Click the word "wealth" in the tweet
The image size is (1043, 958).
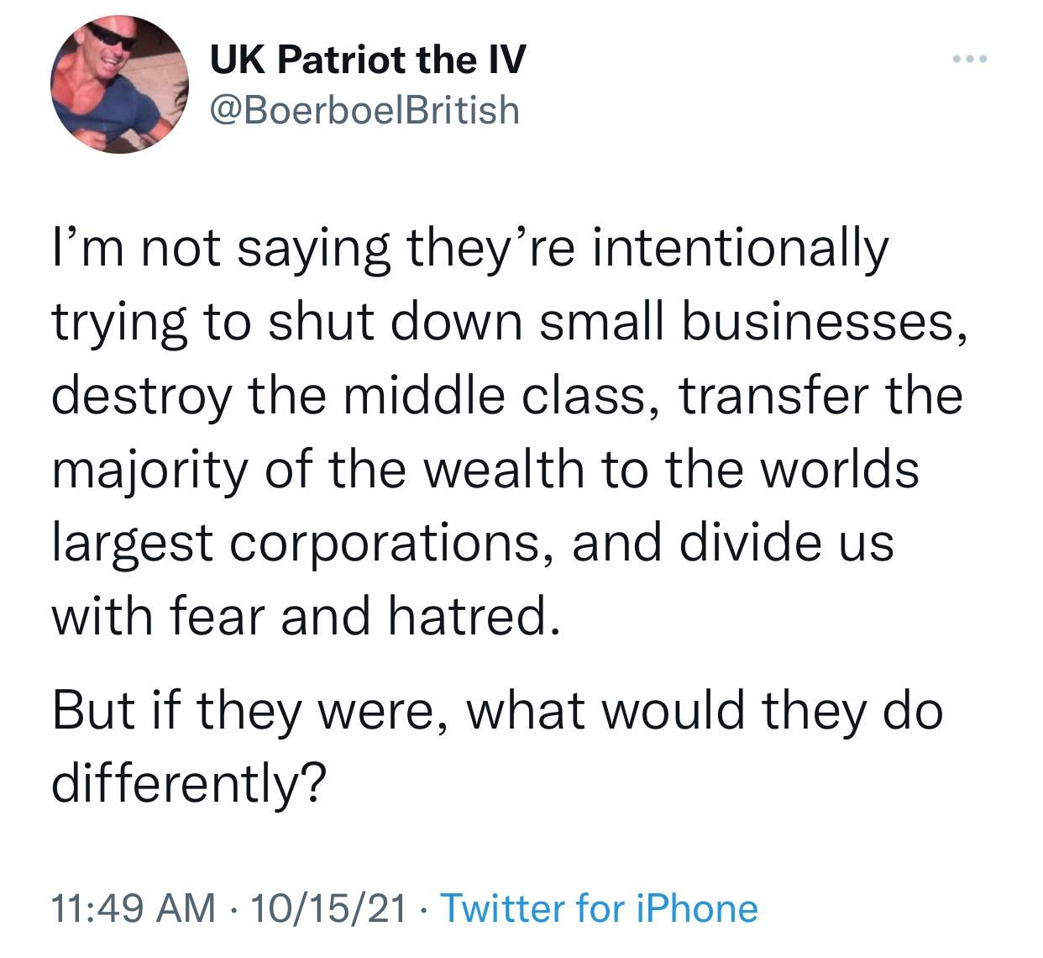(501, 468)
